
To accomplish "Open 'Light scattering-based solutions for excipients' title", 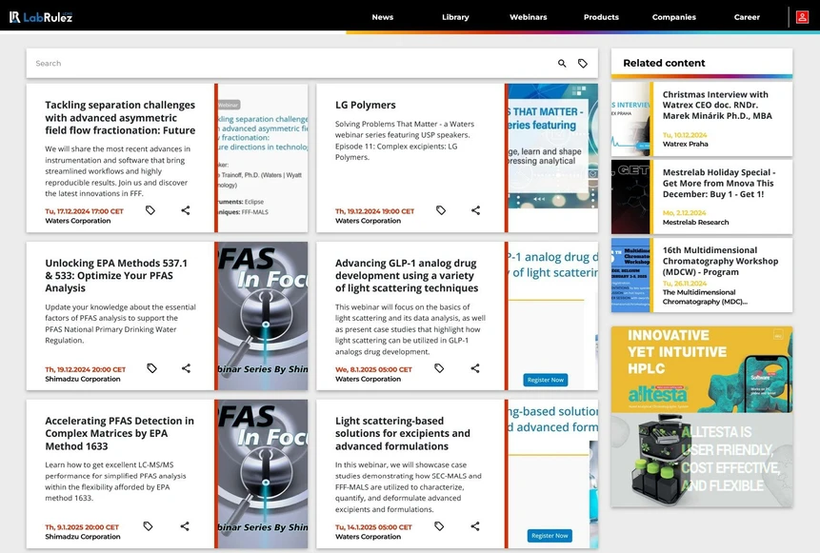I will point(402,433).
